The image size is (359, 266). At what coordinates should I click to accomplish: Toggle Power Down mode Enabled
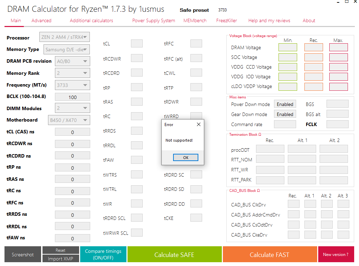click(x=285, y=104)
